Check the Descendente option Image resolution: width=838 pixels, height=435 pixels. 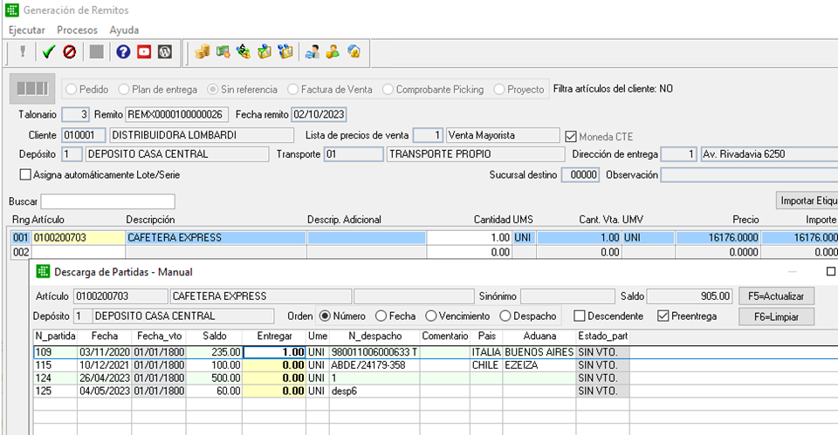(x=580, y=316)
